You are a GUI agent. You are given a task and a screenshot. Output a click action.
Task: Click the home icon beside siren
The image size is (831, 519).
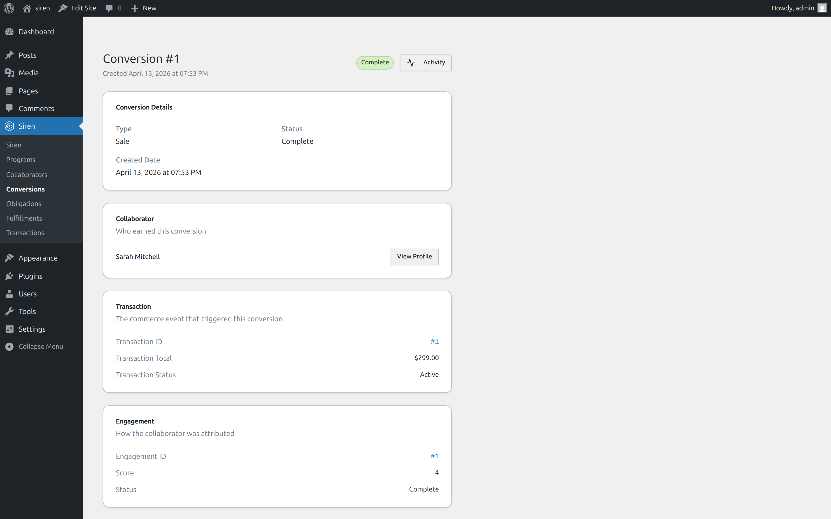coord(27,8)
